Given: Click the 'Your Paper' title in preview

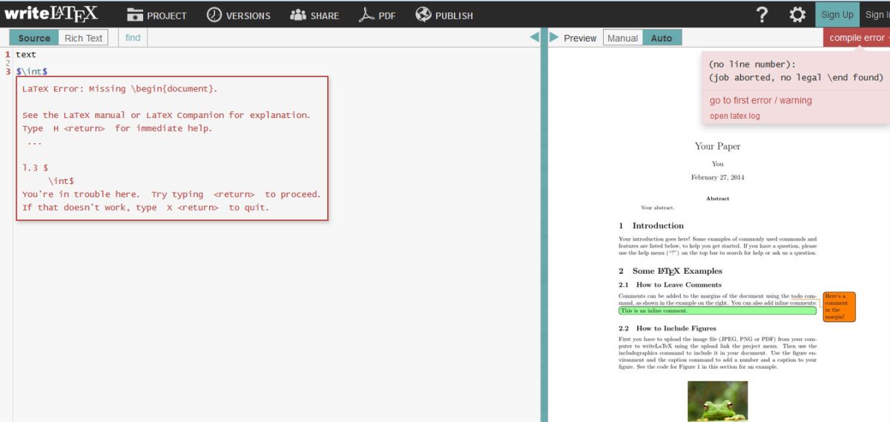Looking at the screenshot, I should (717, 146).
